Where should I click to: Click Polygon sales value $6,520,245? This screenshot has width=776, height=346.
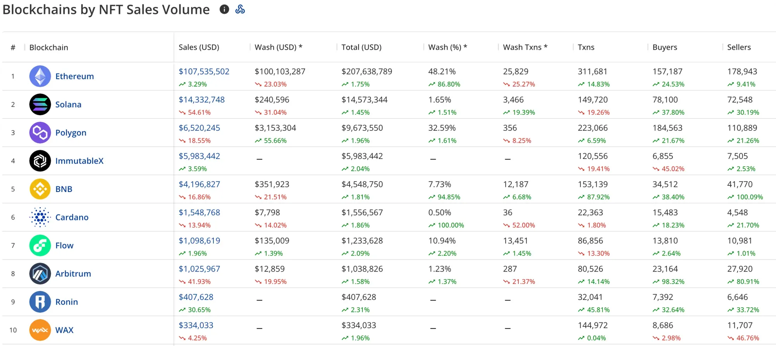point(199,128)
